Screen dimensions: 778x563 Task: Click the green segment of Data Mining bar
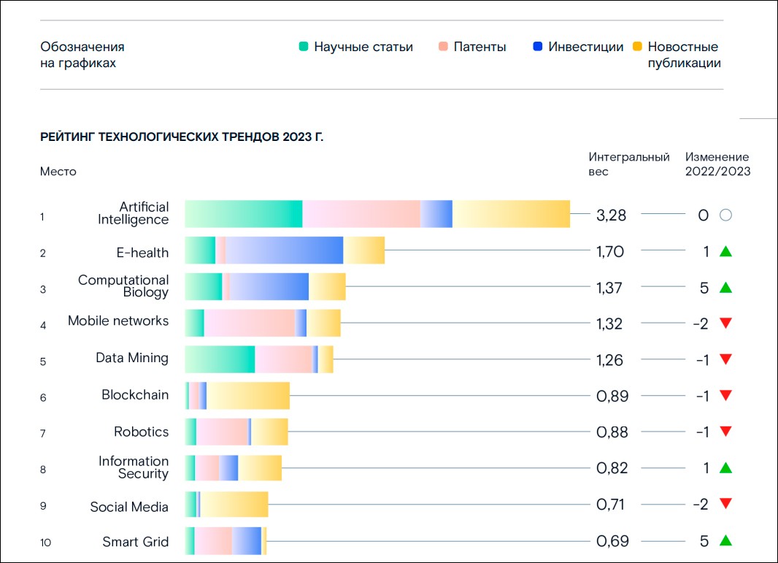(220, 359)
